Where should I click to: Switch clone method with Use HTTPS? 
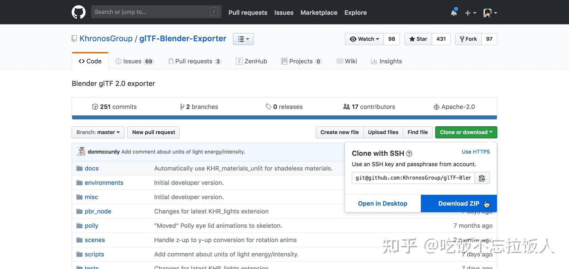[476, 152]
